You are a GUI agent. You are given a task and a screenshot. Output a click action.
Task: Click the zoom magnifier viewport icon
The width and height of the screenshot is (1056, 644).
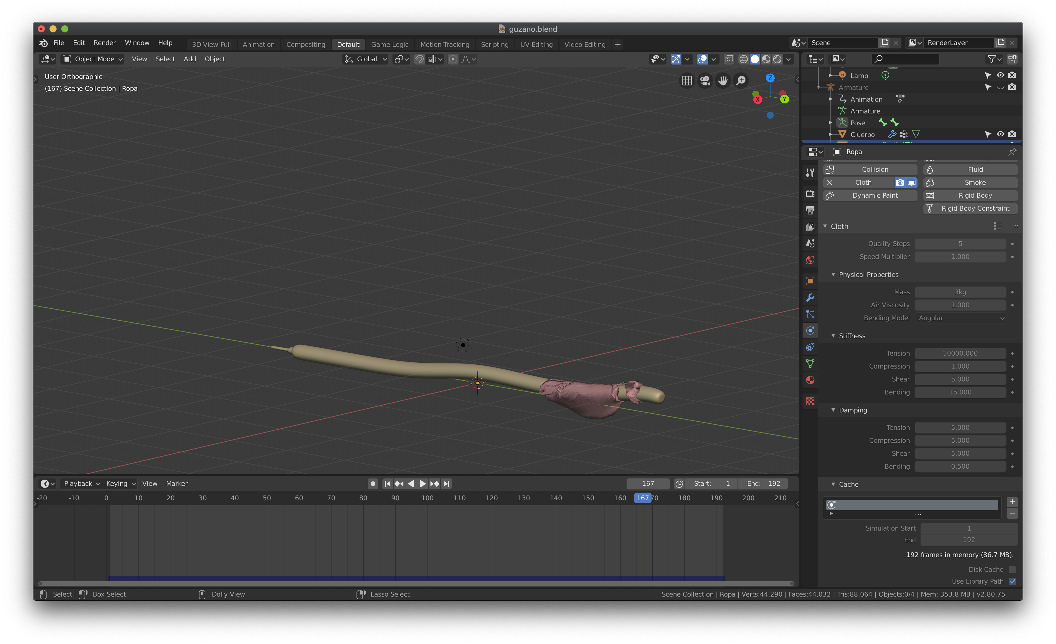click(741, 80)
